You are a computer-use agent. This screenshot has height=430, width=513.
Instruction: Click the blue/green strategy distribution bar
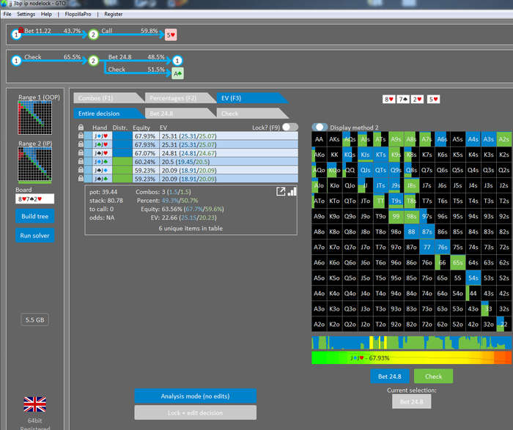click(x=412, y=343)
